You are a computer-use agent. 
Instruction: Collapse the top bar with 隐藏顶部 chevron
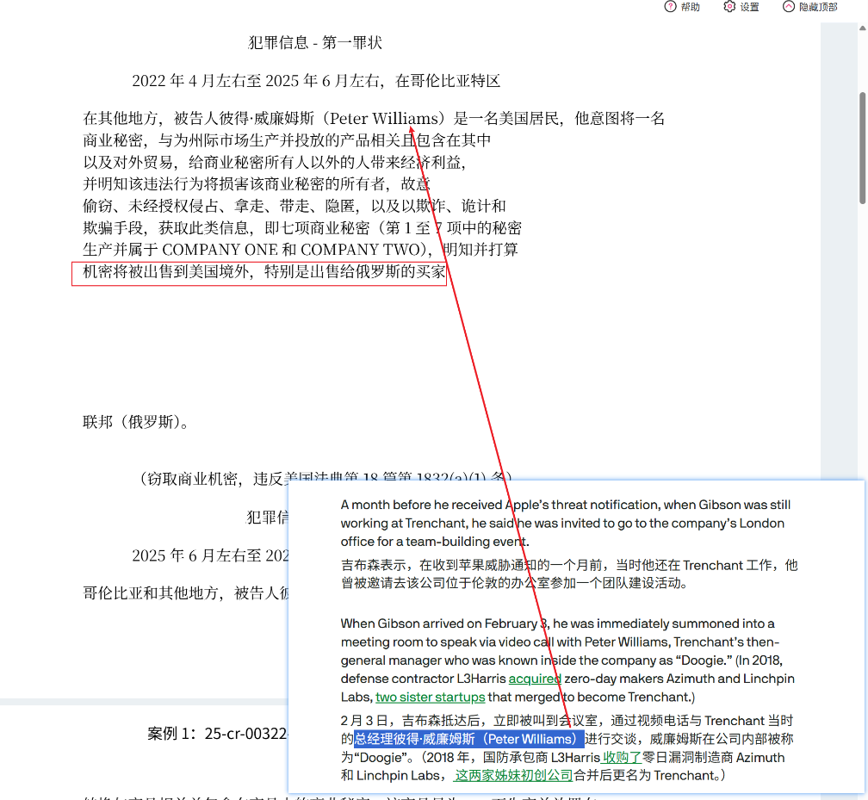tap(789, 7)
